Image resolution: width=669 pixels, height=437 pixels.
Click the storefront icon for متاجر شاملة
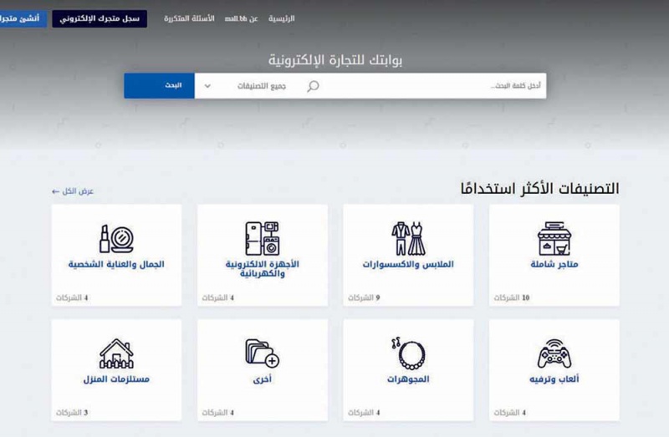(554, 238)
